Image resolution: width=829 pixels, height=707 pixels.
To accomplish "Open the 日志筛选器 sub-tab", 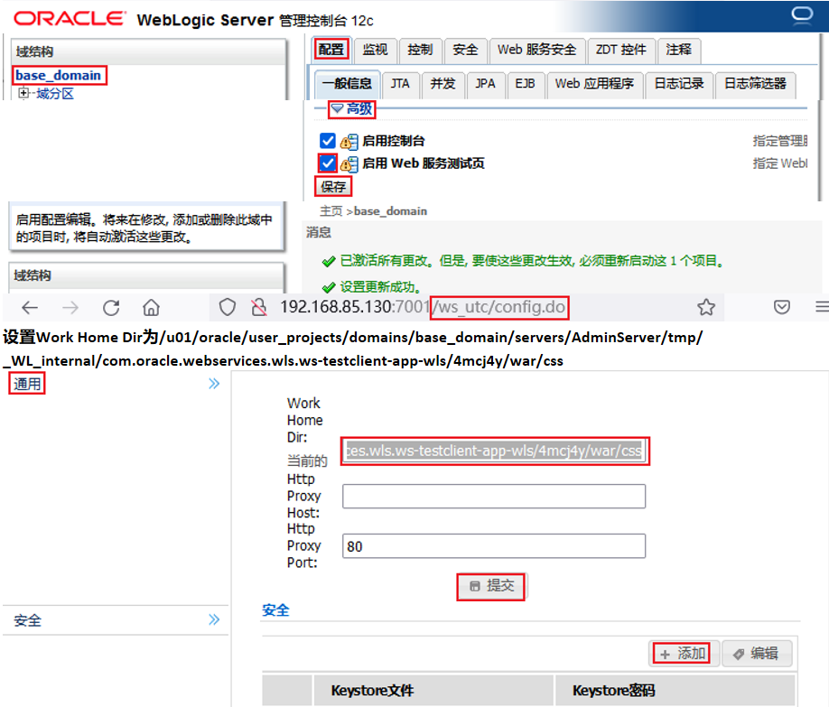I will click(x=756, y=84).
